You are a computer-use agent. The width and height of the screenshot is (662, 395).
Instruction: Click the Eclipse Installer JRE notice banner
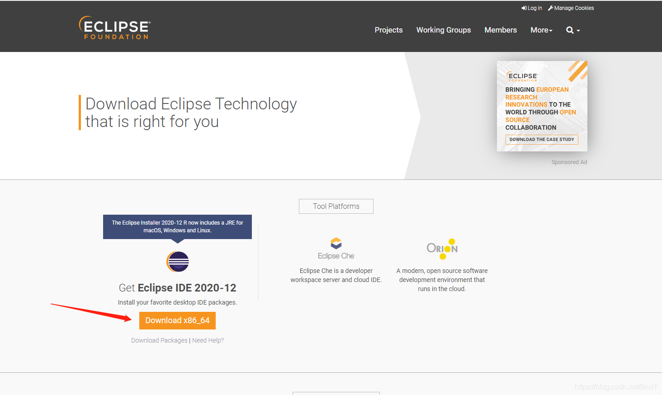click(177, 226)
